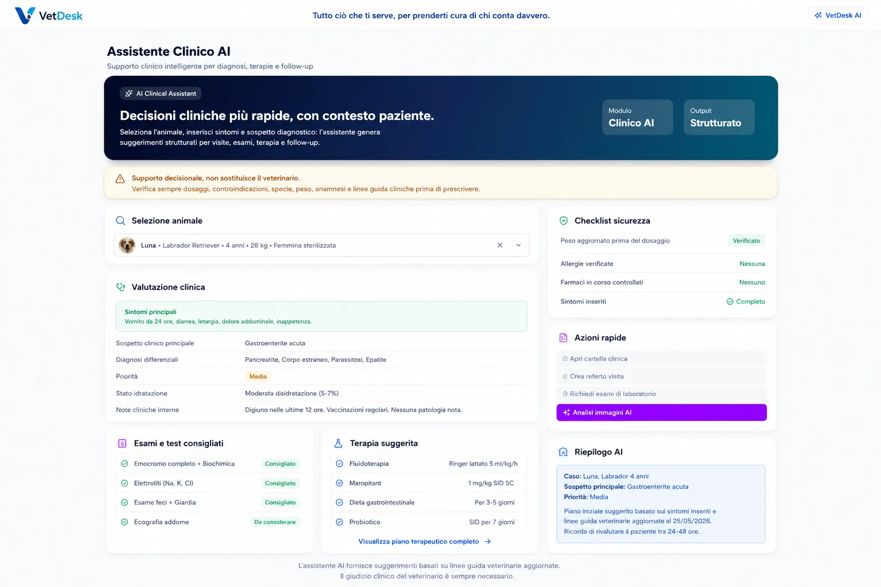Viewport: 881px width, 587px height.
Task: Click the Da considerare badge
Action: pyautogui.click(x=275, y=522)
